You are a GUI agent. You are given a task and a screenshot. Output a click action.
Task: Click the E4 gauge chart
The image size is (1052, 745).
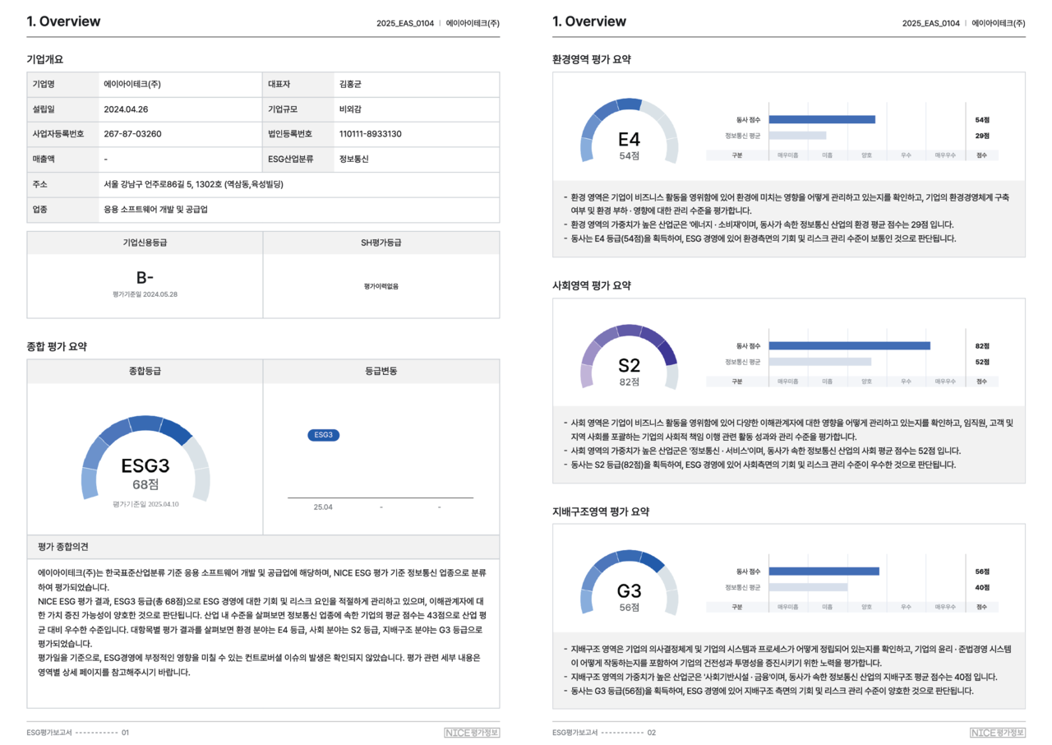pos(630,132)
